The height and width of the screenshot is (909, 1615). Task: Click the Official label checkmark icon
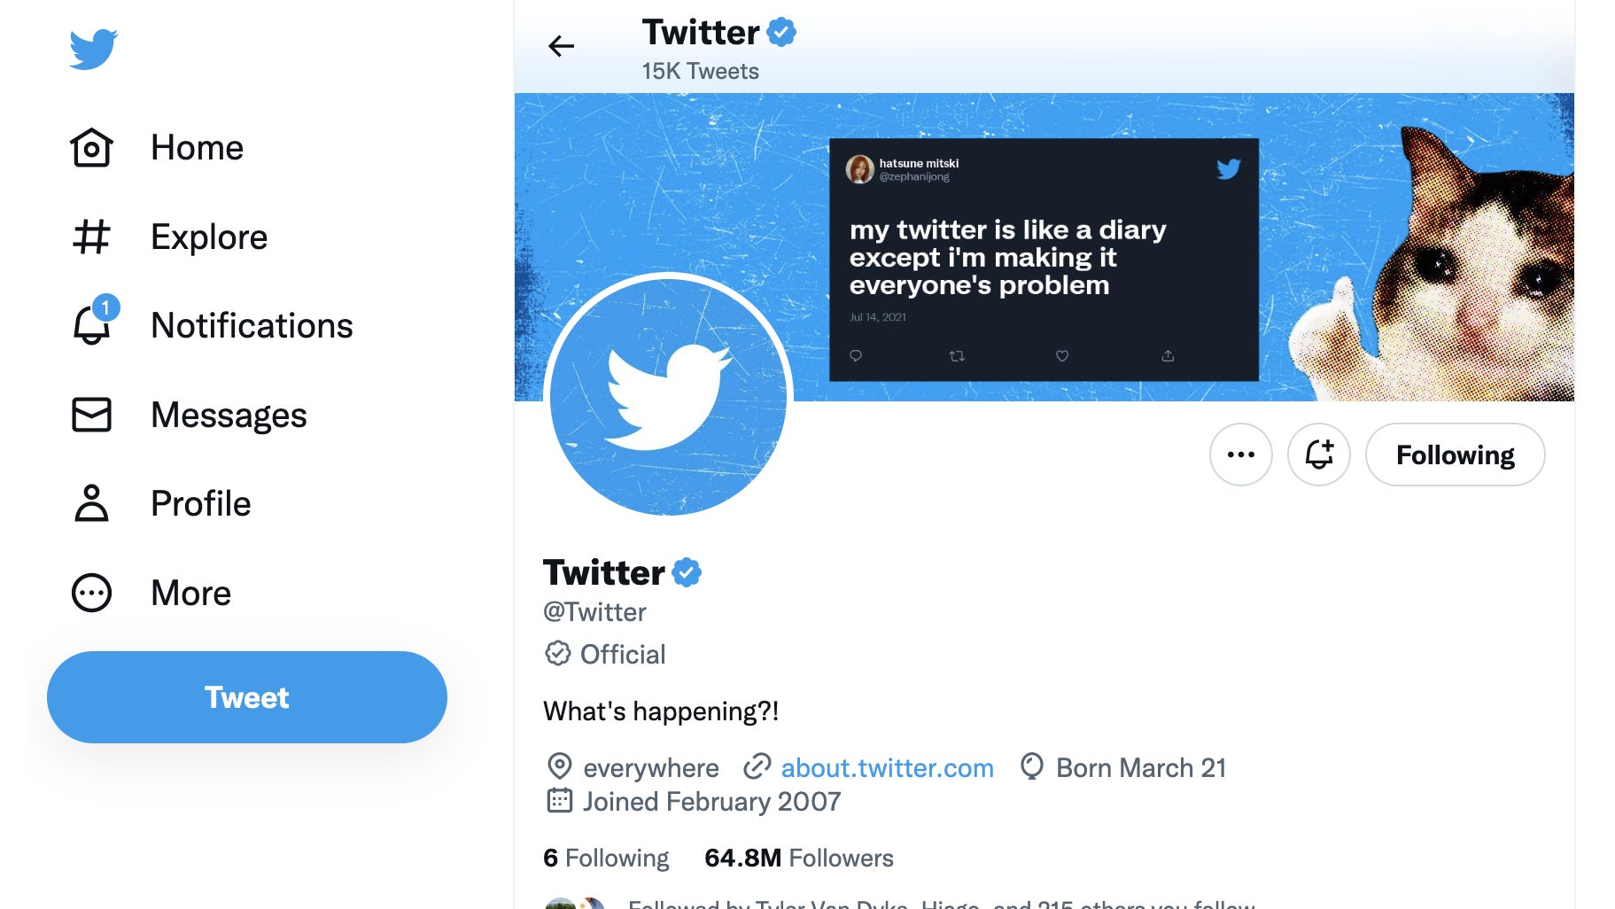558,654
